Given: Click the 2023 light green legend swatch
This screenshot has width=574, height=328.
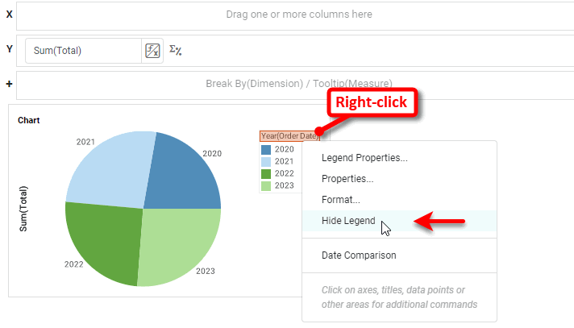Looking at the screenshot, I should coord(266,185).
